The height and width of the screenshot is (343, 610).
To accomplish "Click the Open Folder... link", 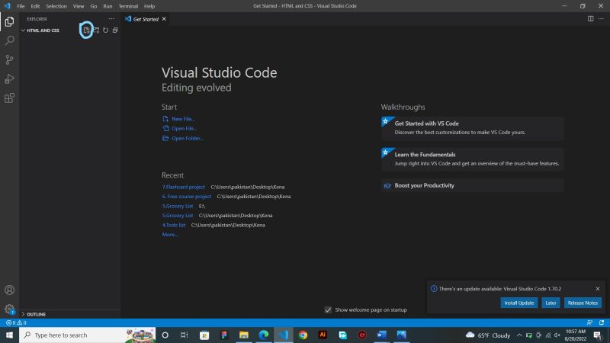I will pos(188,138).
